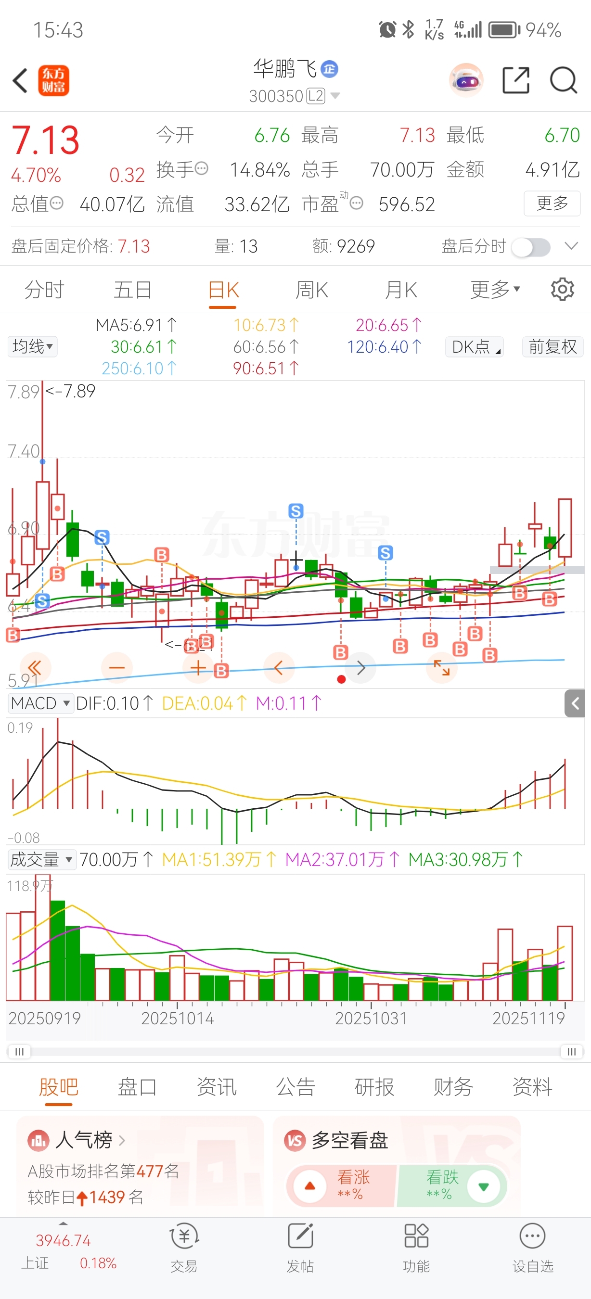The height and width of the screenshot is (1299, 591).
Task: Tap 盘后固定价格: 7.13 text
Action: [81, 246]
